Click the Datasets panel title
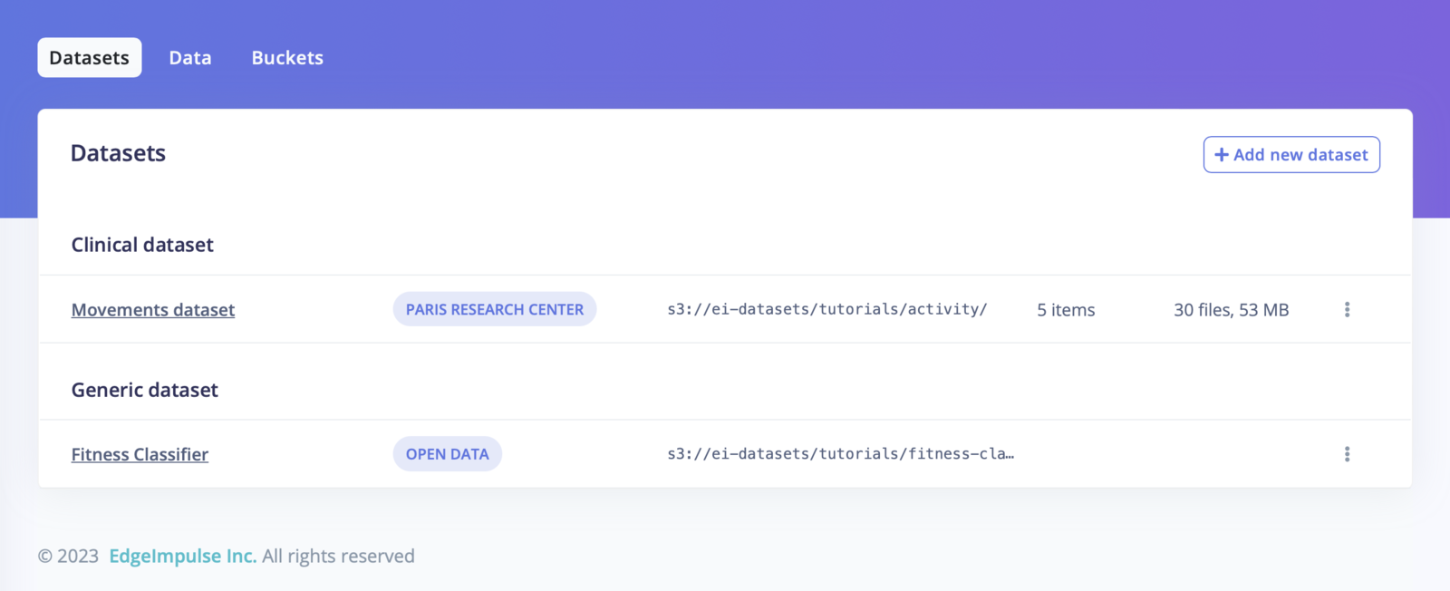Screen dimensions: 1450x591 (x=118, y=153)
